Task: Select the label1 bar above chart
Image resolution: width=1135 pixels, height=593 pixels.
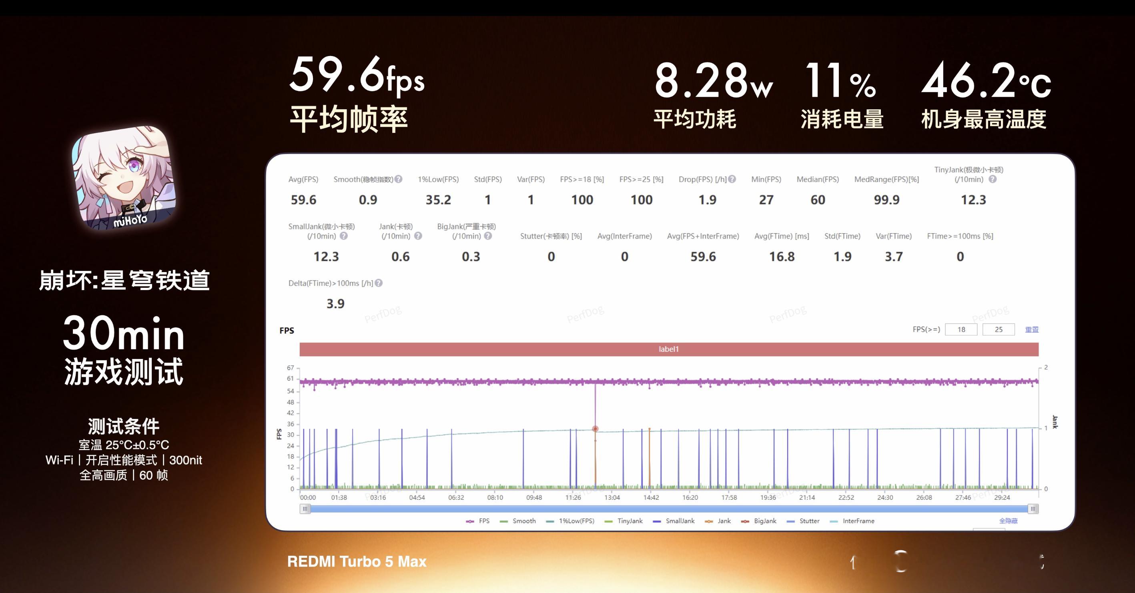Action: click(668, 349)
